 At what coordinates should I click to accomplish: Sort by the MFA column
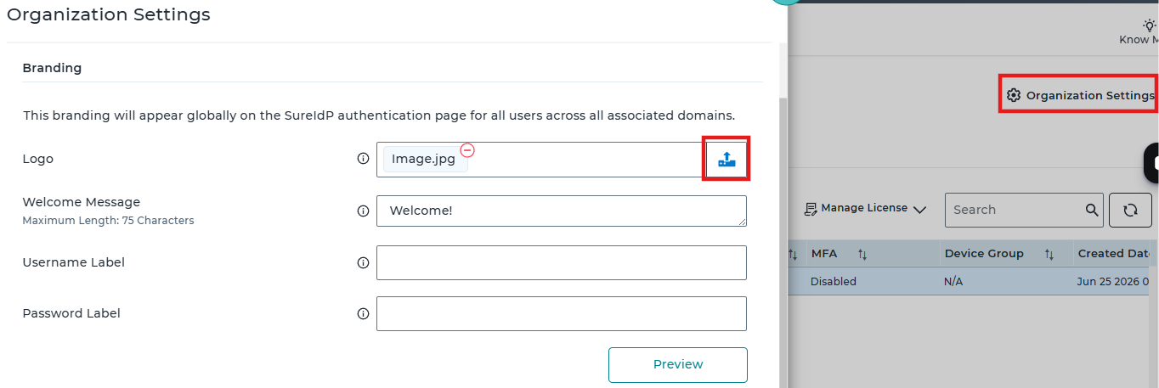point(862,254)
